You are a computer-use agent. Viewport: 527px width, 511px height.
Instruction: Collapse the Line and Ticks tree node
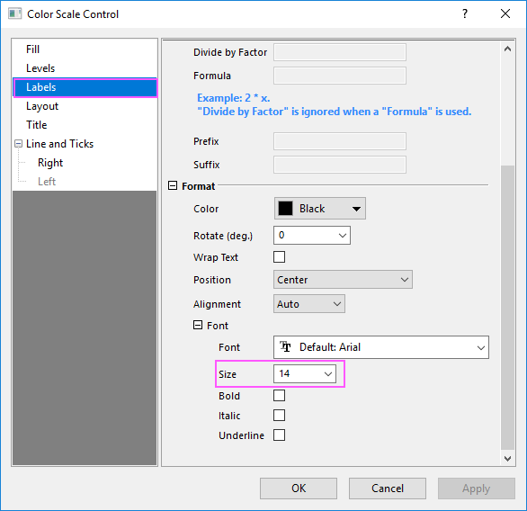(19, 144)
